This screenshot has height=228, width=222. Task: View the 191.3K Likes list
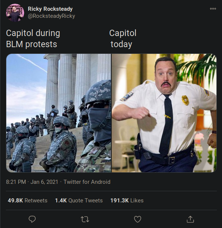(127, 201)
